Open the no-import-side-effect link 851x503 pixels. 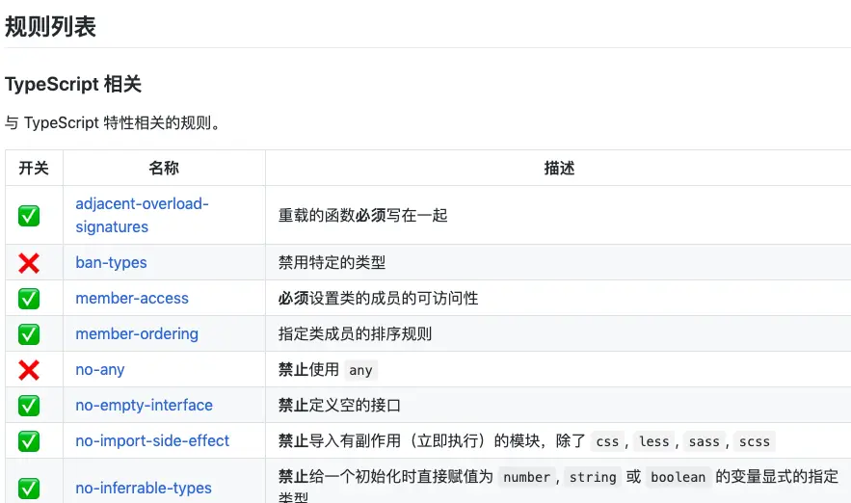[152, 440]
